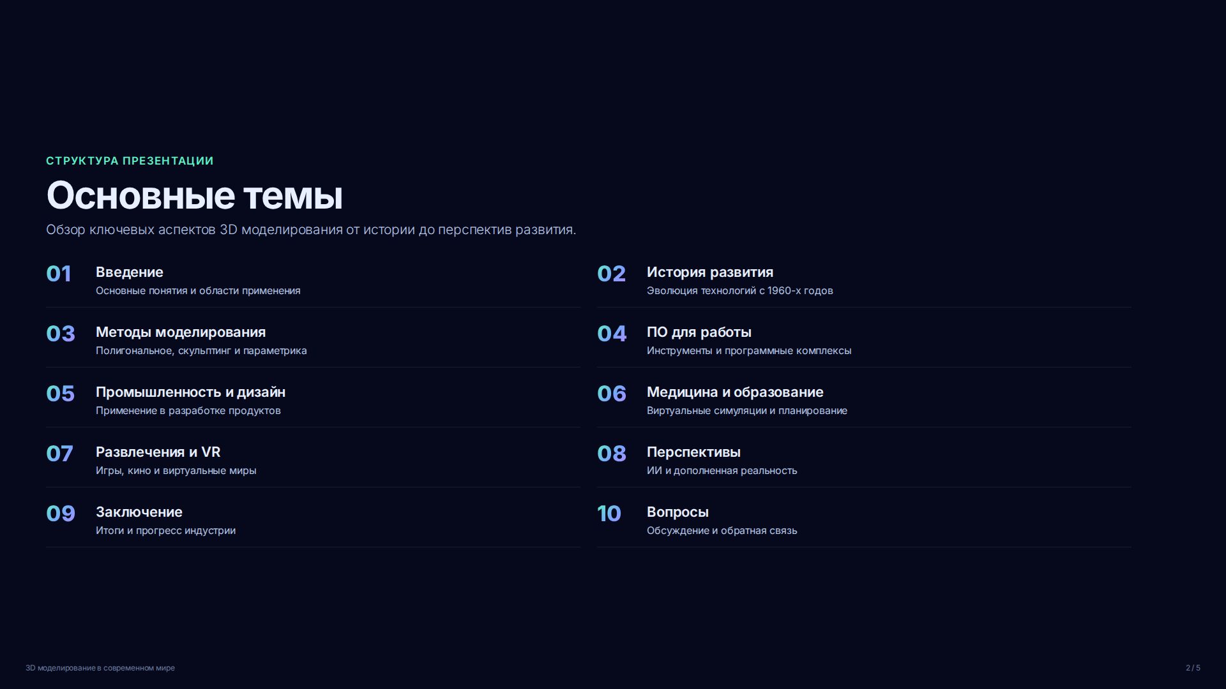Click 'ИИ и дополненная реальность'
This screenshot has width=1226, height=689.
(x=722, y=471)
